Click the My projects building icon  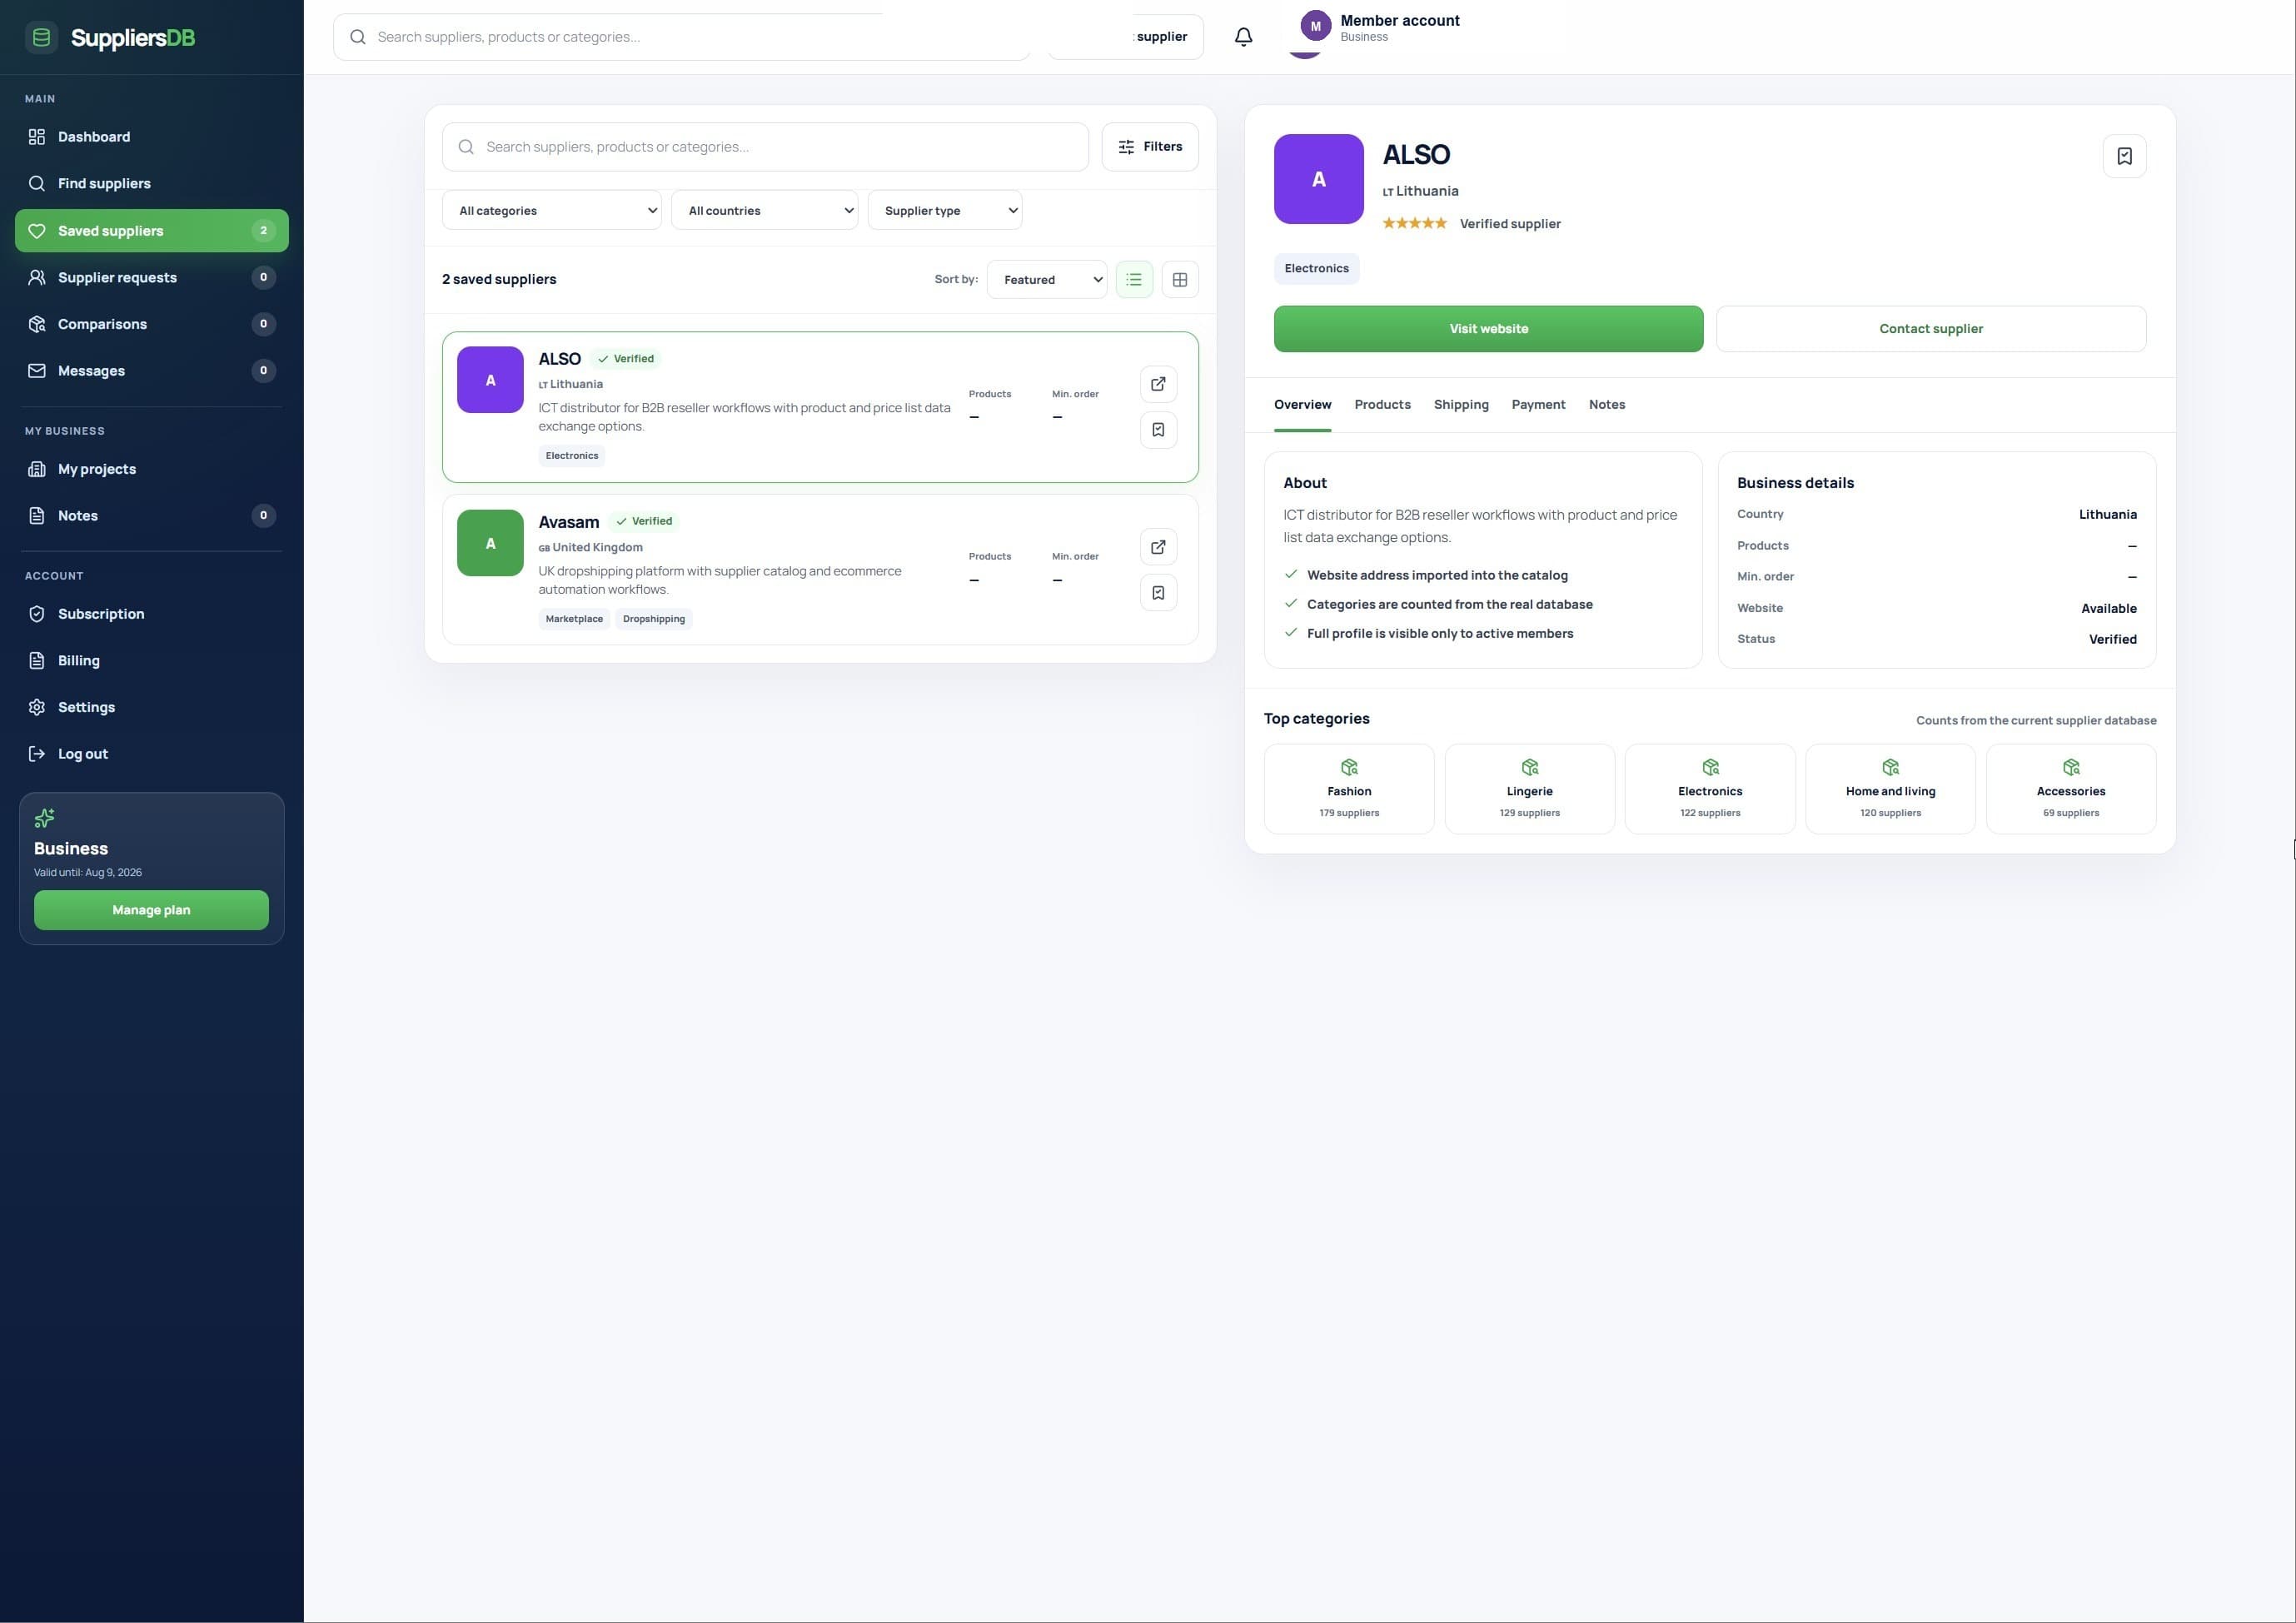[x=37, y=469]
